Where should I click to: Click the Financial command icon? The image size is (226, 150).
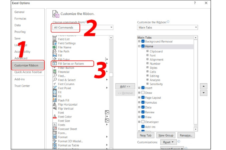(x=55, y=72)
